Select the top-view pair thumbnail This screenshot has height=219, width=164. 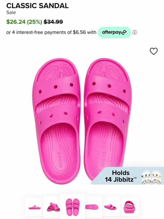72,207
